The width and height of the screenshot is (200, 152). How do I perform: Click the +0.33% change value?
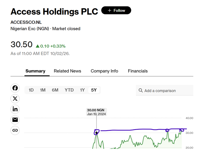(x=58, y=46)
